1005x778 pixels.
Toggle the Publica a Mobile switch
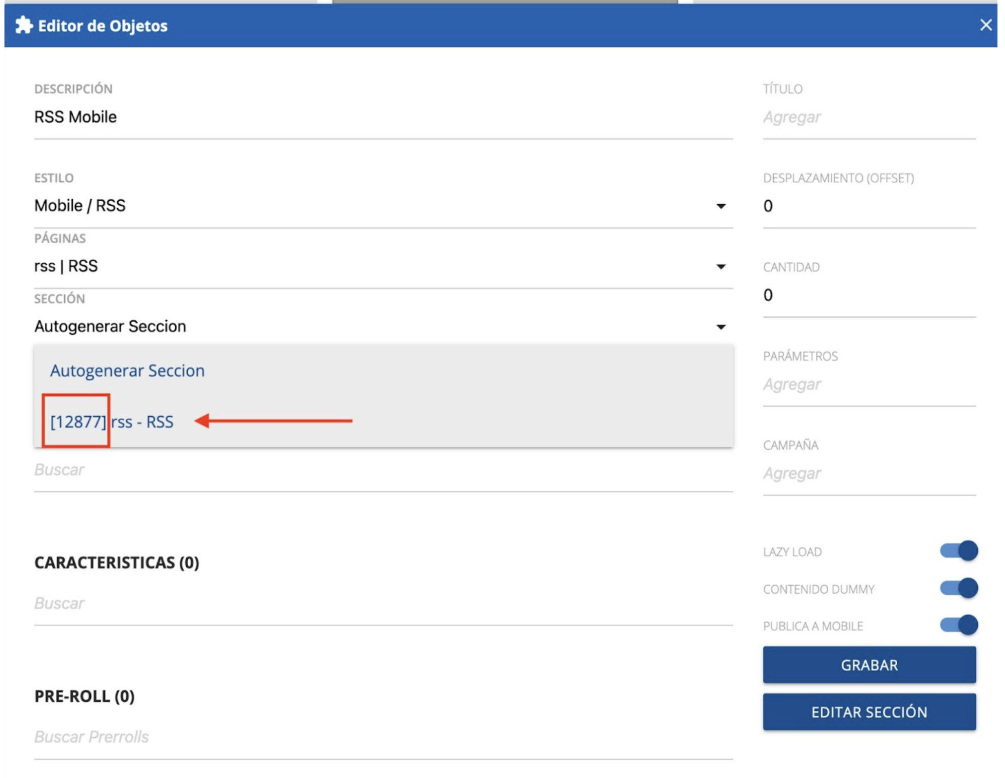click(958, 625)
